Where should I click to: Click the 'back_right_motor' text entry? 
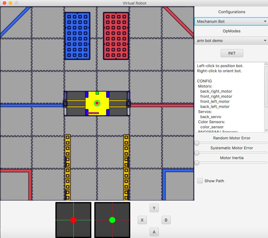pos(216,91)
